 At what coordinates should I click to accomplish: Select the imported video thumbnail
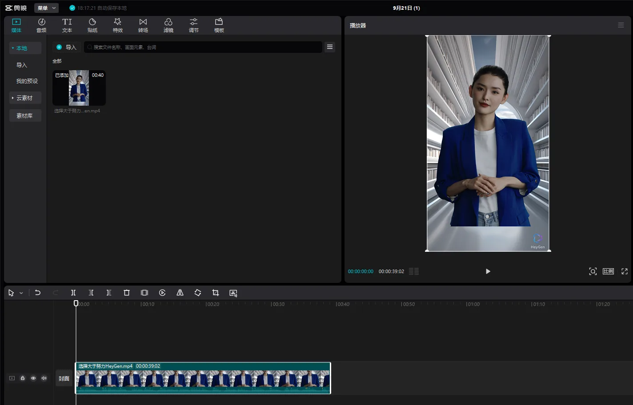(79, 87)
